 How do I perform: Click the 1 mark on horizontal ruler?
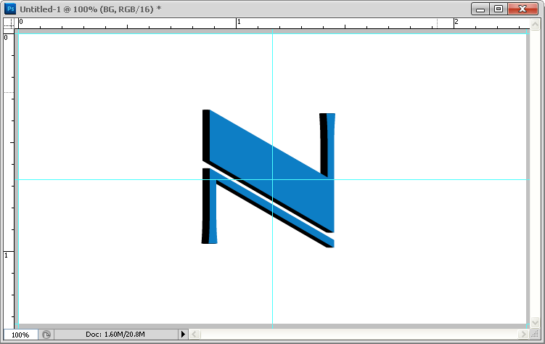239,22
